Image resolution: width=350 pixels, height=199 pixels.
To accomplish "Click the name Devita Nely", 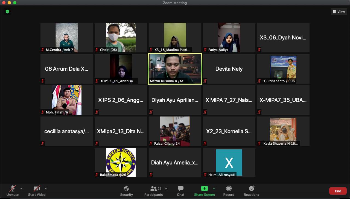I will coord(229,69).
